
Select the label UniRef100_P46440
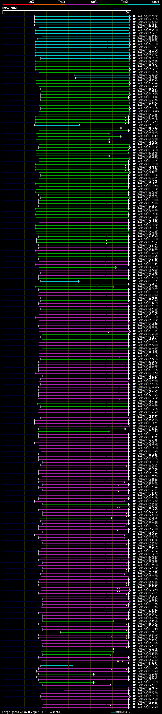coord(145,493)
